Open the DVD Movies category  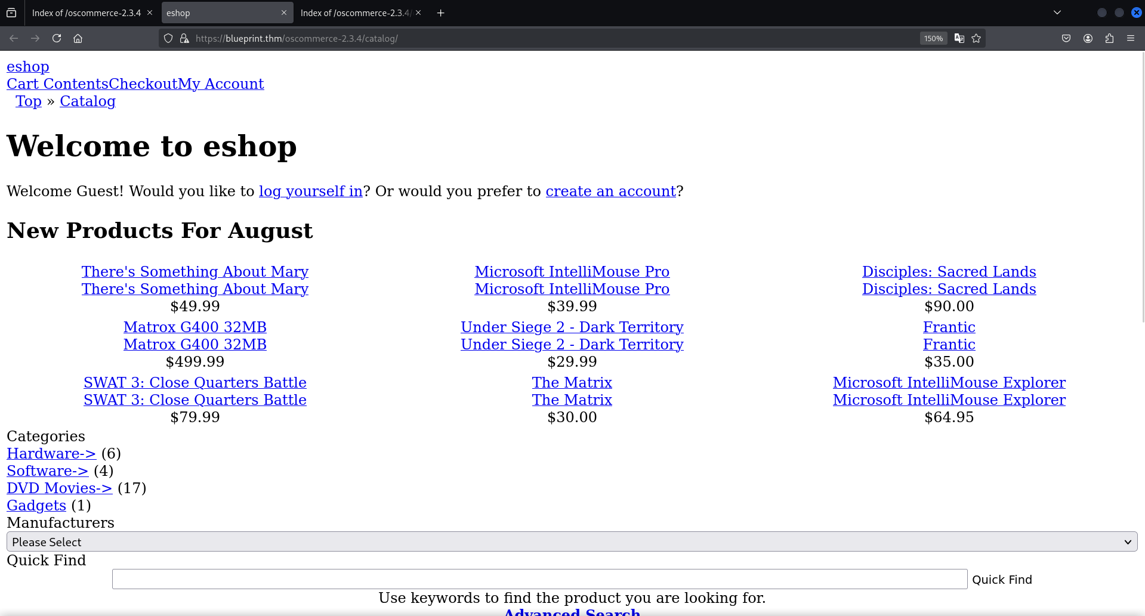59,488
